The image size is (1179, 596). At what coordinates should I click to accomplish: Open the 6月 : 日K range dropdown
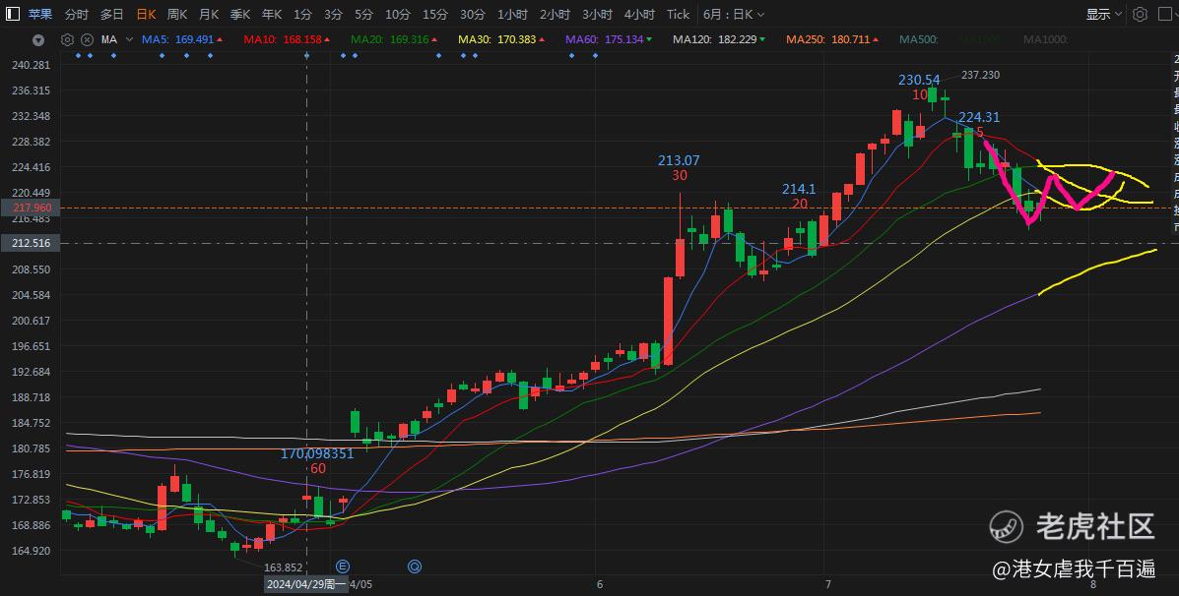click(733, 15)
